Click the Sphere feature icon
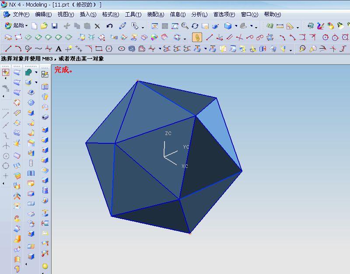This screenshot has width=350, height=274. click(31, 103)
